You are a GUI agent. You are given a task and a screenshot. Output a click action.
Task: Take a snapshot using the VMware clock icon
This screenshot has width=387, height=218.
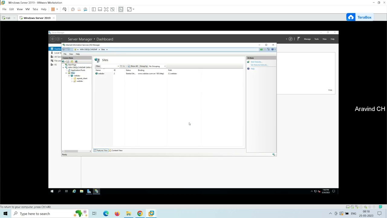point(73,9)
